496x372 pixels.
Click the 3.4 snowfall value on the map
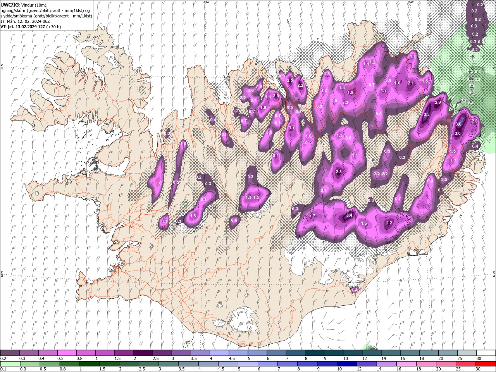(349, 215)
